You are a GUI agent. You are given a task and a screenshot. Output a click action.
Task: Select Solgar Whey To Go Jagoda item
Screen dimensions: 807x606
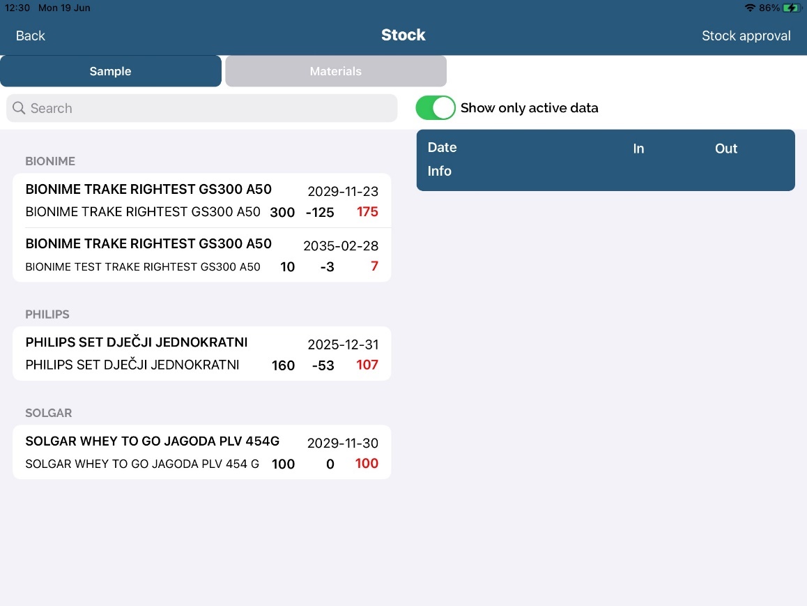tap(201, 453)
